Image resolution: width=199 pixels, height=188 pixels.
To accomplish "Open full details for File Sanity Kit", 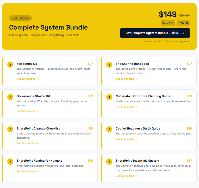I will [27, 79].
